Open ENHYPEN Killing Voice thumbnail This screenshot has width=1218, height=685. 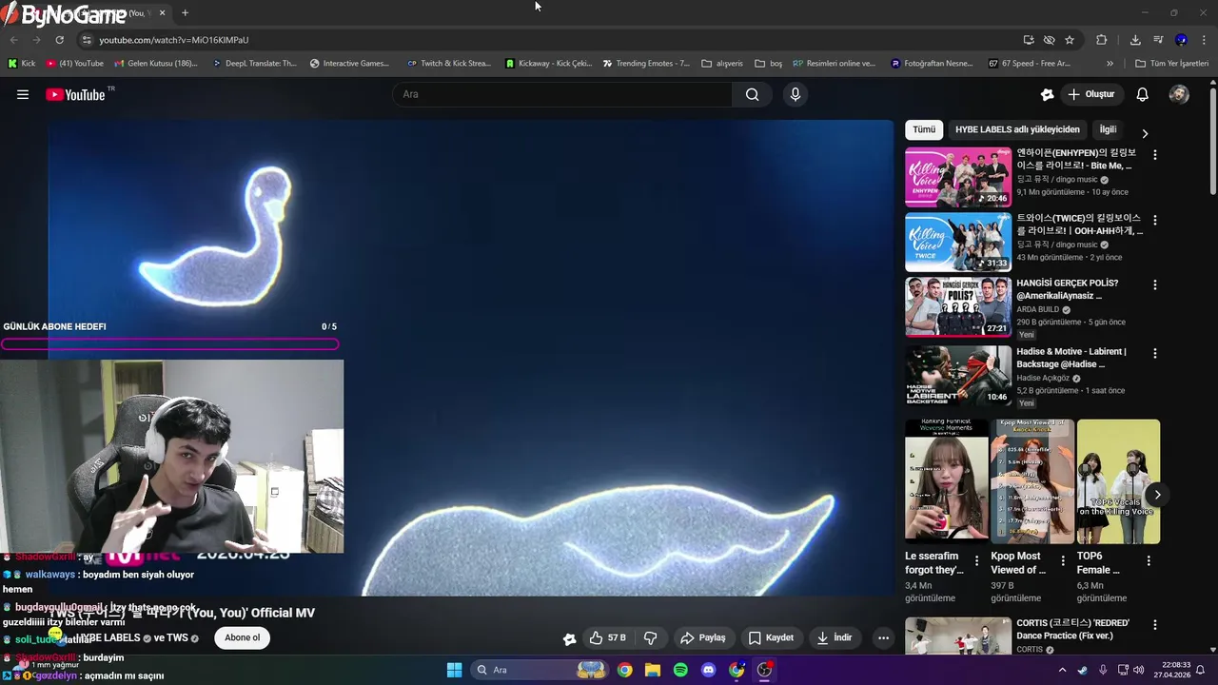[958, 177]
